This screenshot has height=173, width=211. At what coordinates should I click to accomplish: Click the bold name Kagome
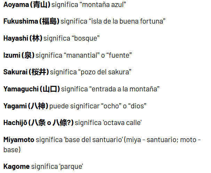point(17,166)
